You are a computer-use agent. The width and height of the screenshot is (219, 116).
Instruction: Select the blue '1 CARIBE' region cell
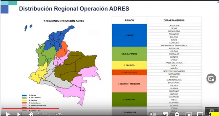[129, 35]
